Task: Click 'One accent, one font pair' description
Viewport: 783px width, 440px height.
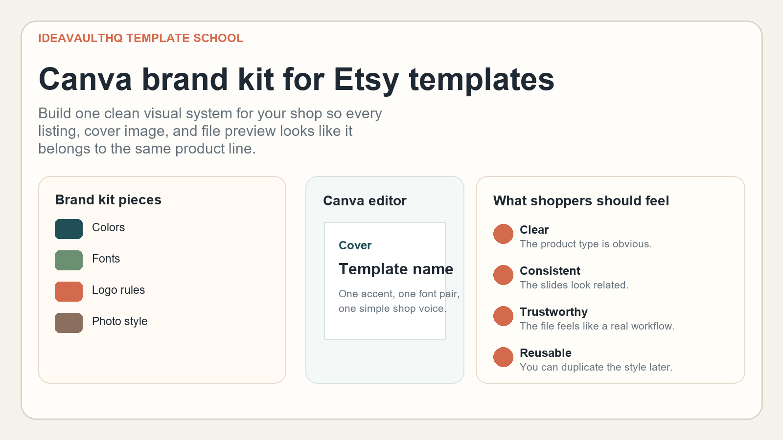Action: point(399,301)
